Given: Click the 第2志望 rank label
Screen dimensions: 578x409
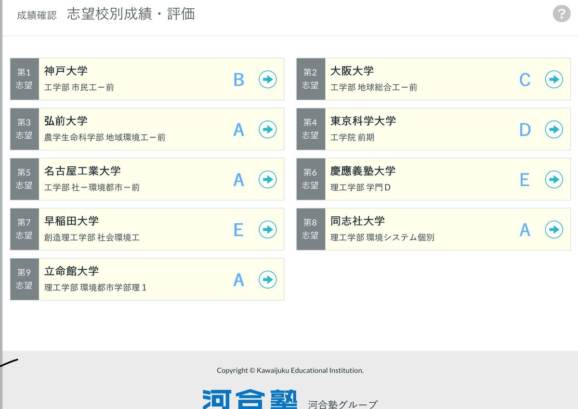Looking at the screenshot, I should pos(310,79).
